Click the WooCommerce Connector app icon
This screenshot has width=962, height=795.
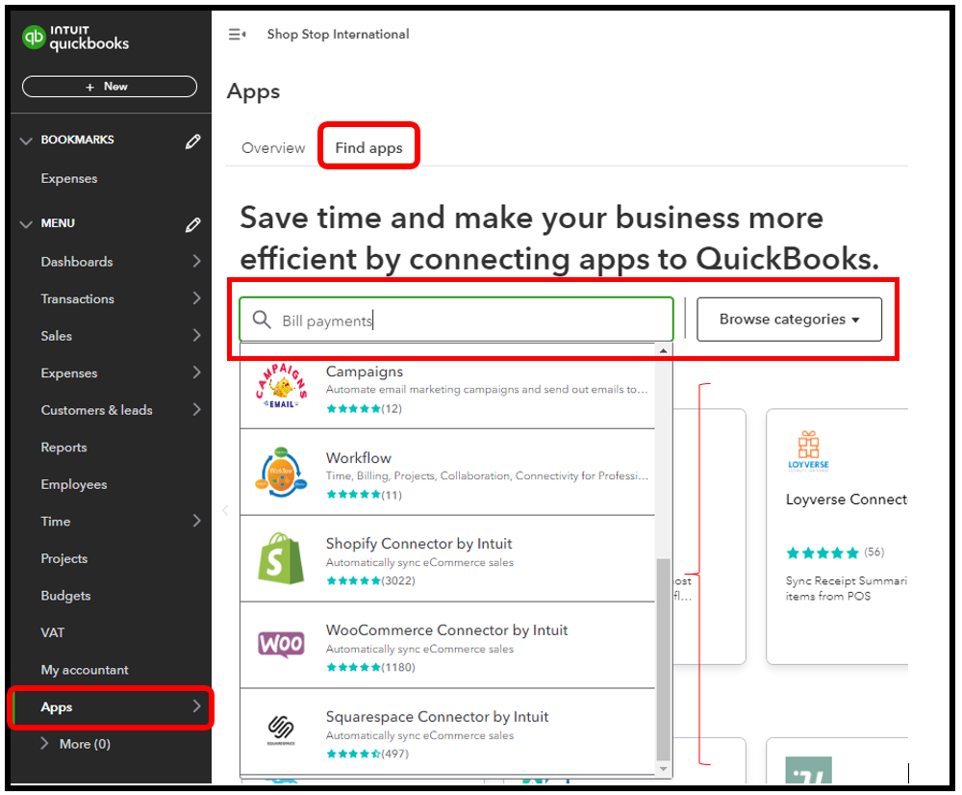coord(281,645)
